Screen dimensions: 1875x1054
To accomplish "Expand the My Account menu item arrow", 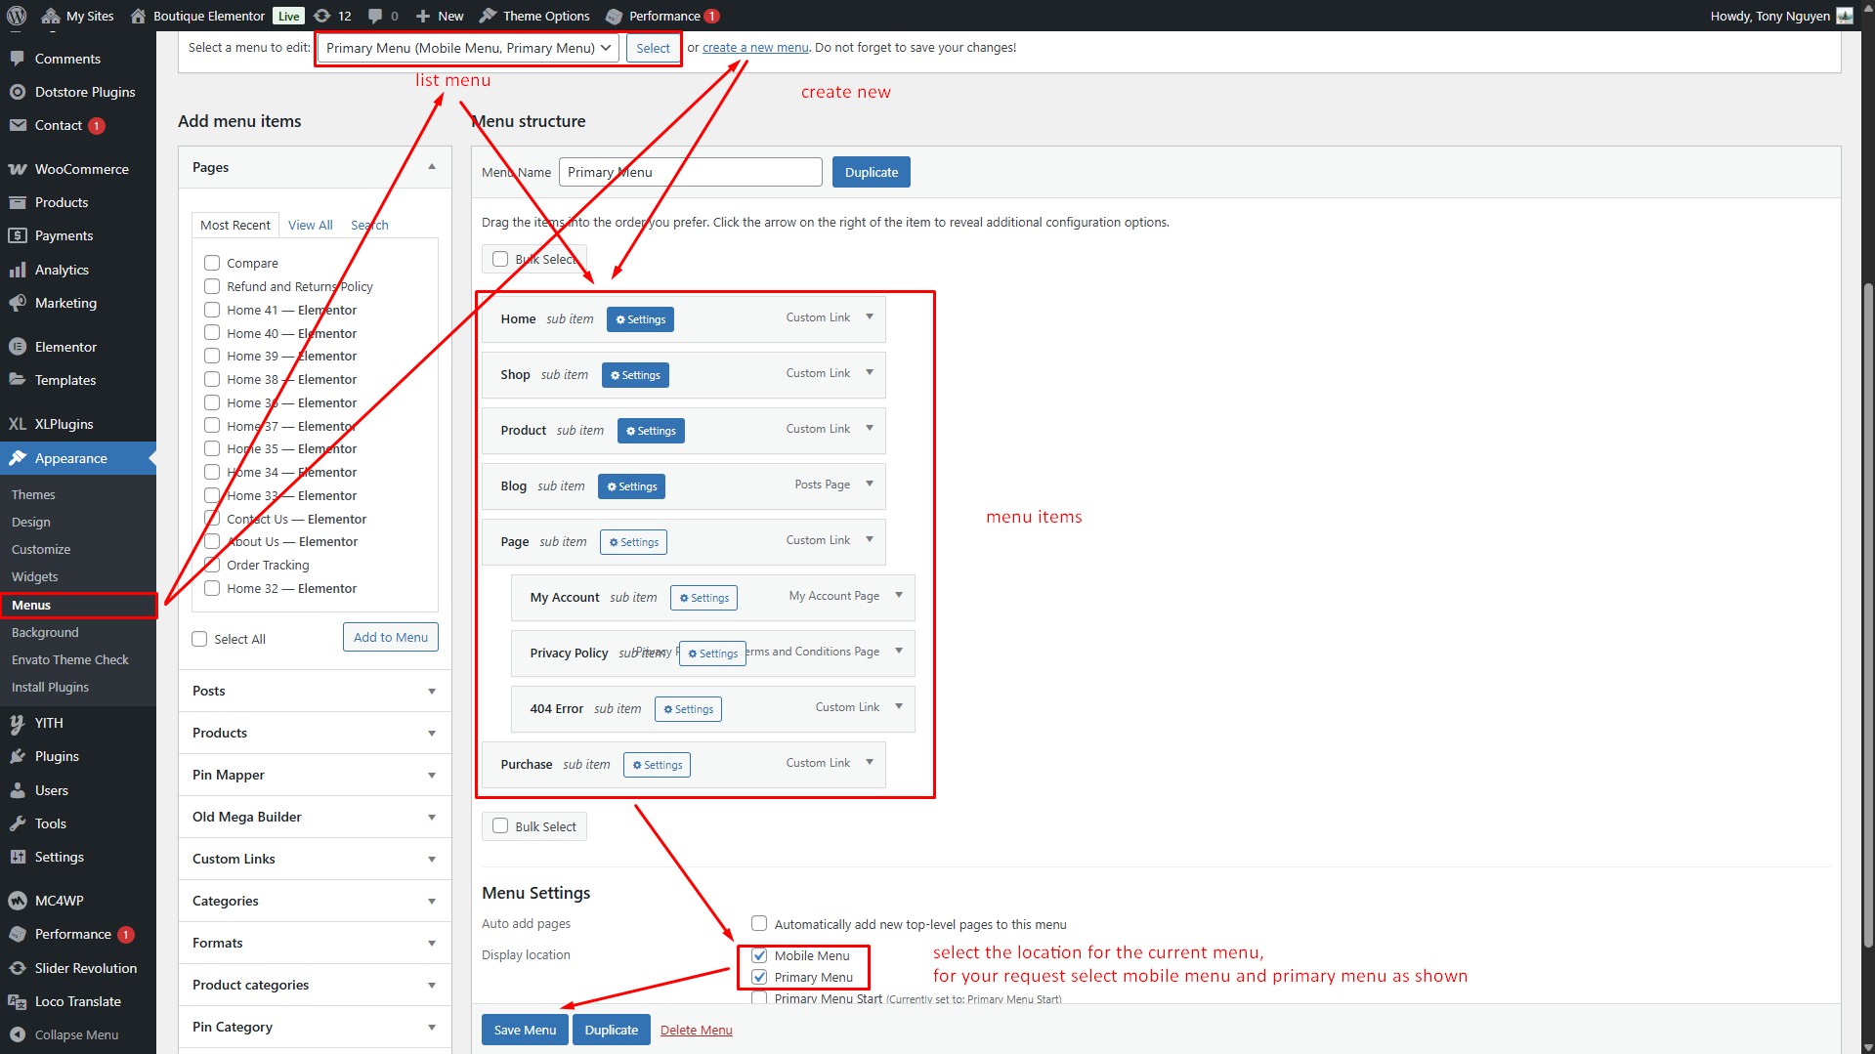I will tap(899, 595).
